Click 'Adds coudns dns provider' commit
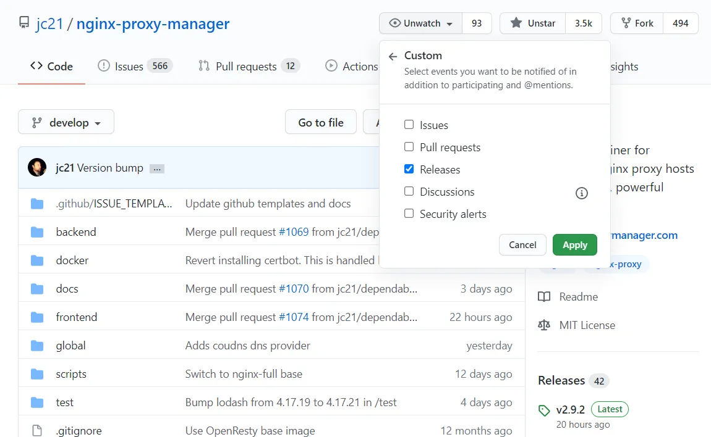Image resolution: width=711 pixels, height=437 pixels. pos(247,346)
